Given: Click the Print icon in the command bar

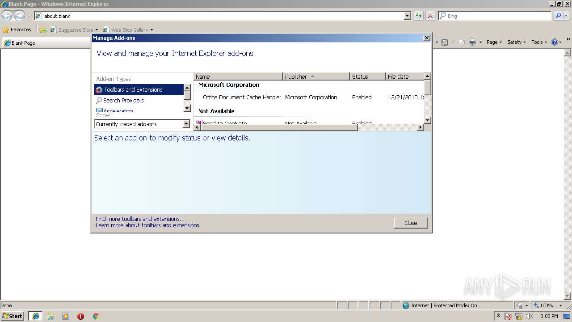Looking at the screenshot, I should pos(472,42).
